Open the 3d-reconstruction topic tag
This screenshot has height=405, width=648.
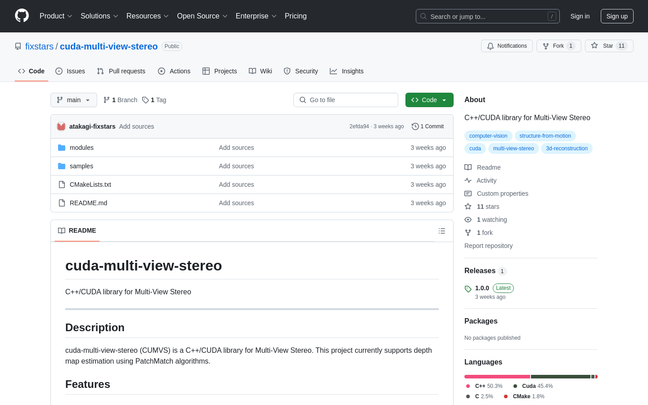click(x=567, y=148)
